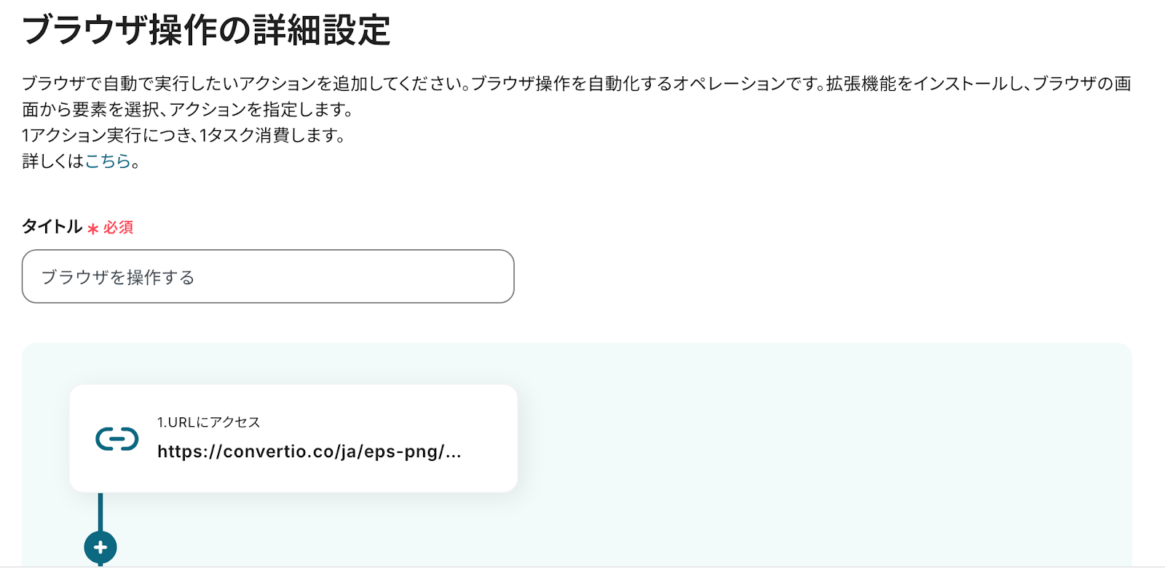Open the 1.URLにアクセス step card
1165x570 pixels.
[x=293, y=438]
